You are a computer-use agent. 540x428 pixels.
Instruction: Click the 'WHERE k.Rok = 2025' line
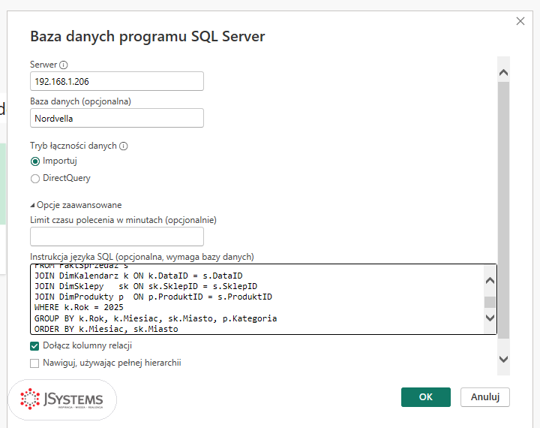(x=79, y=308)
